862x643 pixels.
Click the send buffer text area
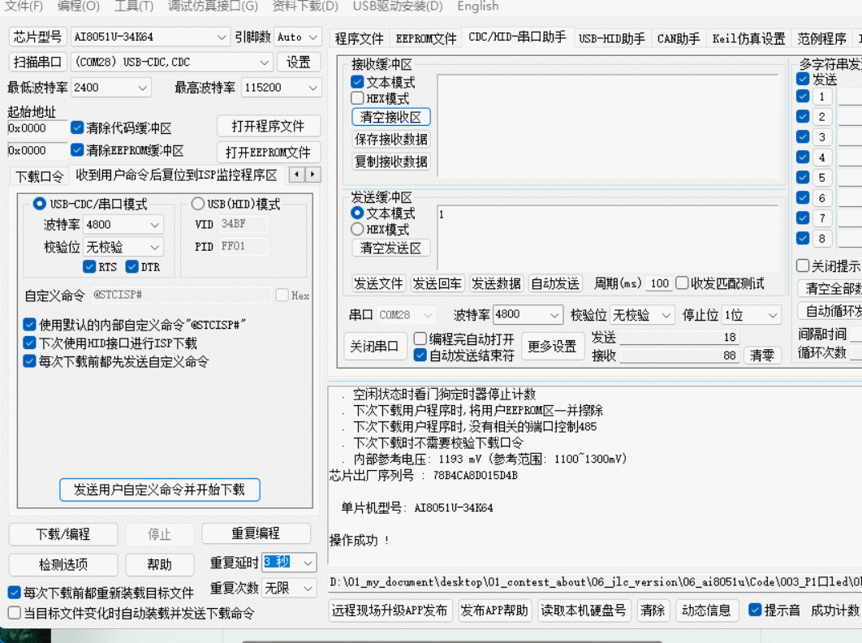[x=609, y=238]
